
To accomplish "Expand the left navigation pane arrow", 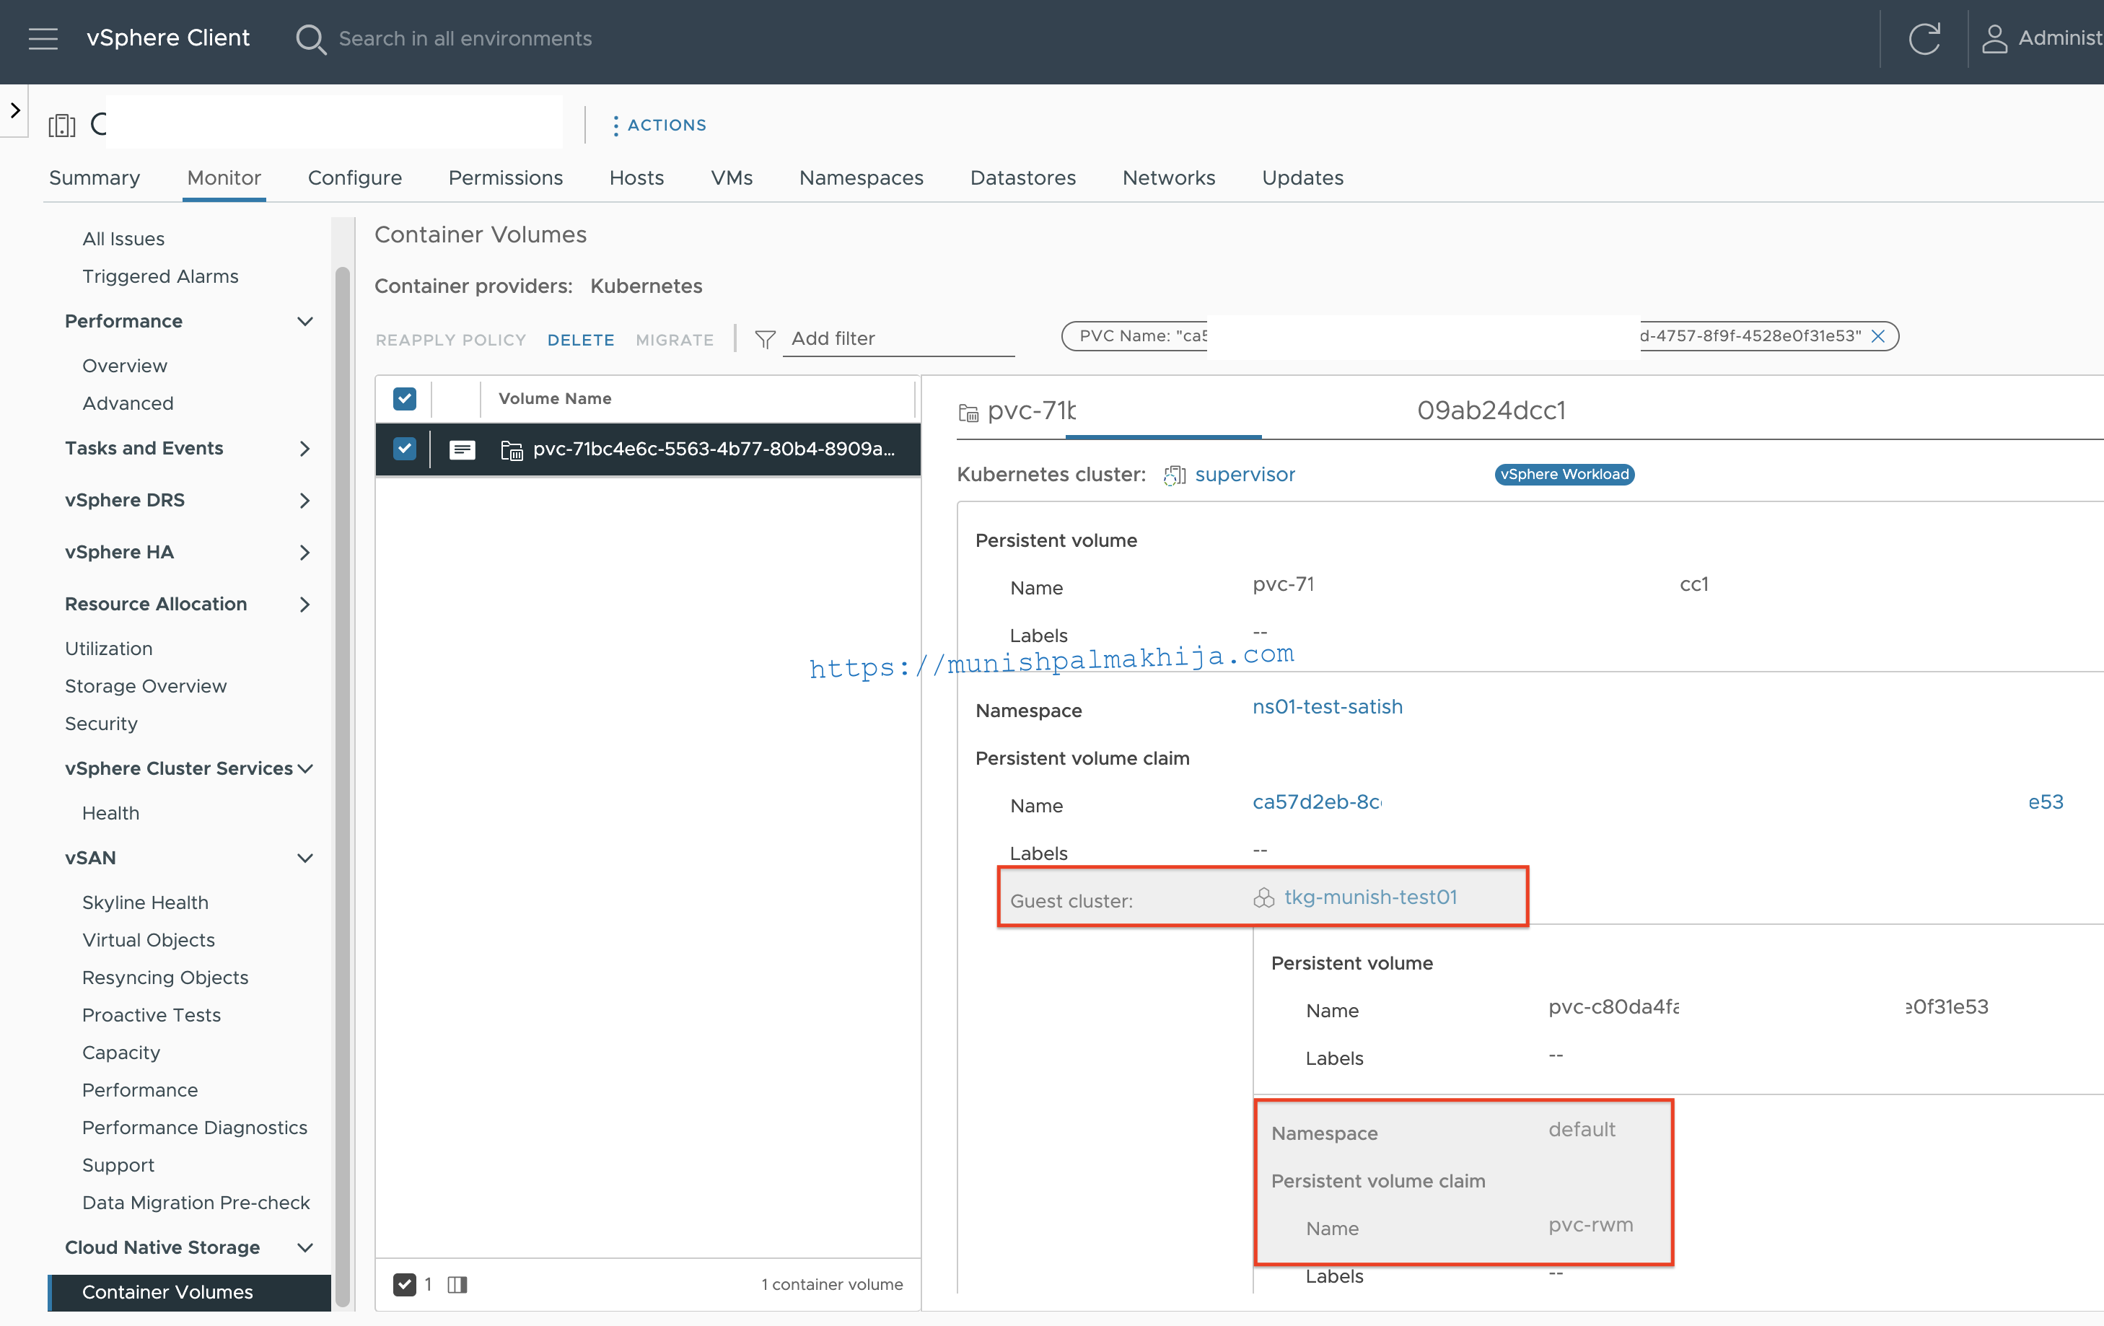I will [x=15, y=110].
